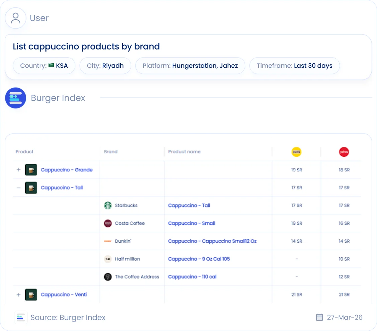Click the Cappuccino - Venti product thumbnail

(31, 295)
